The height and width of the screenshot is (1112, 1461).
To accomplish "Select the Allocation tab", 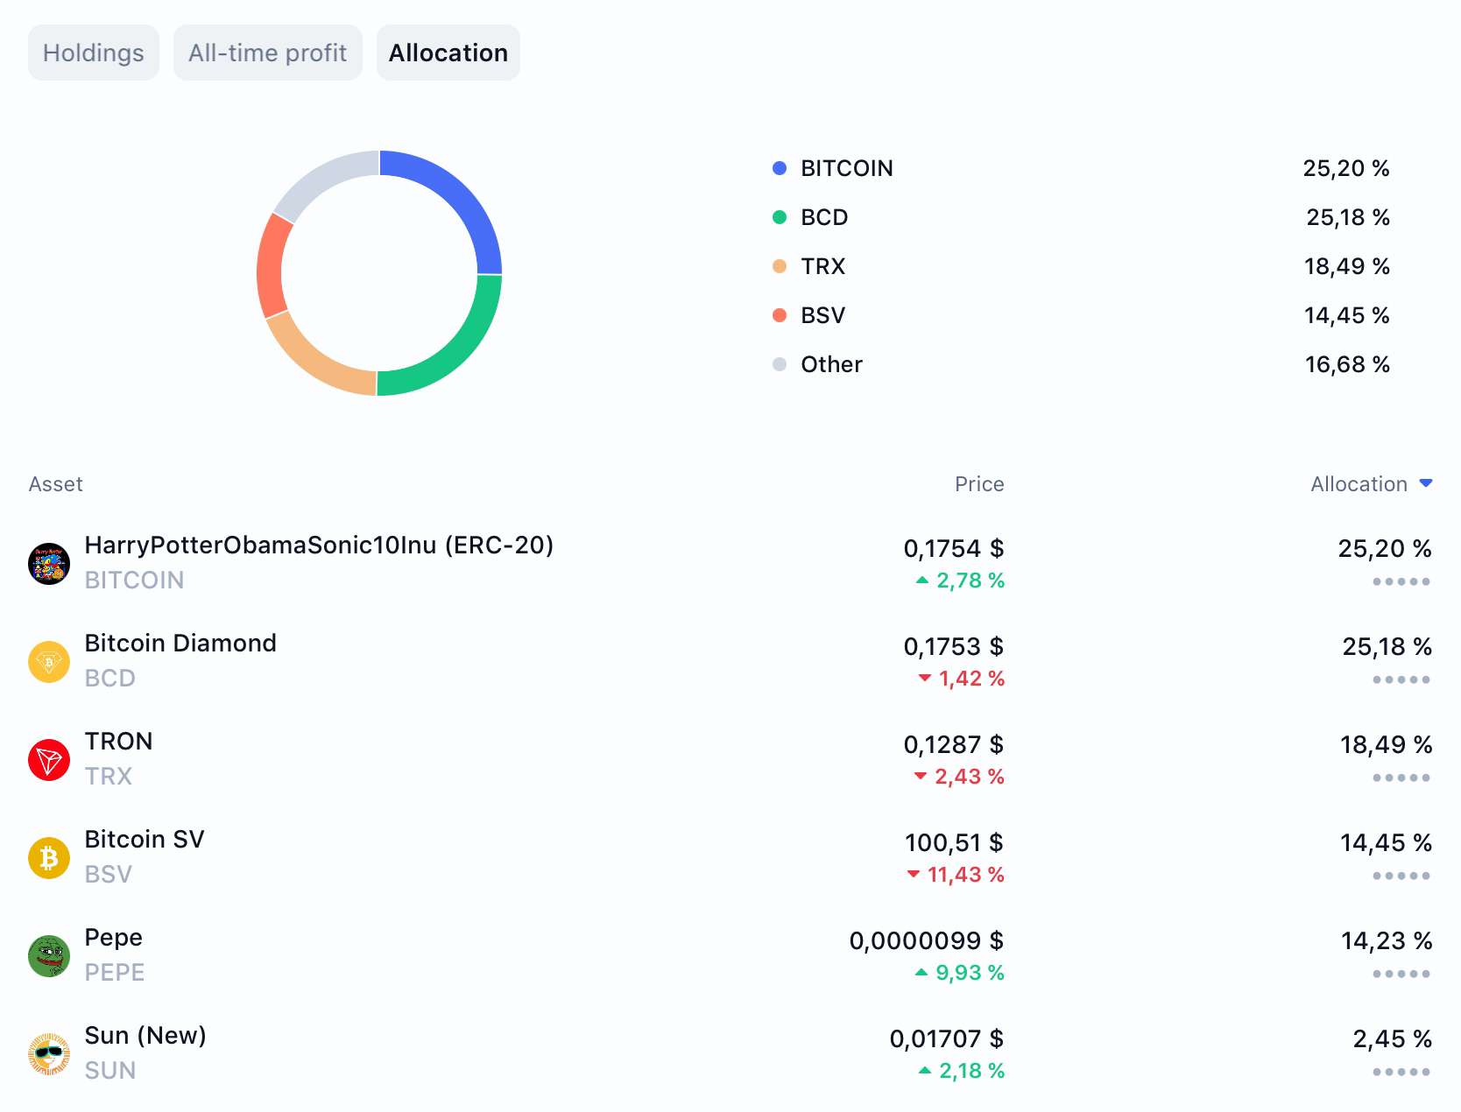I will [448, 53].
